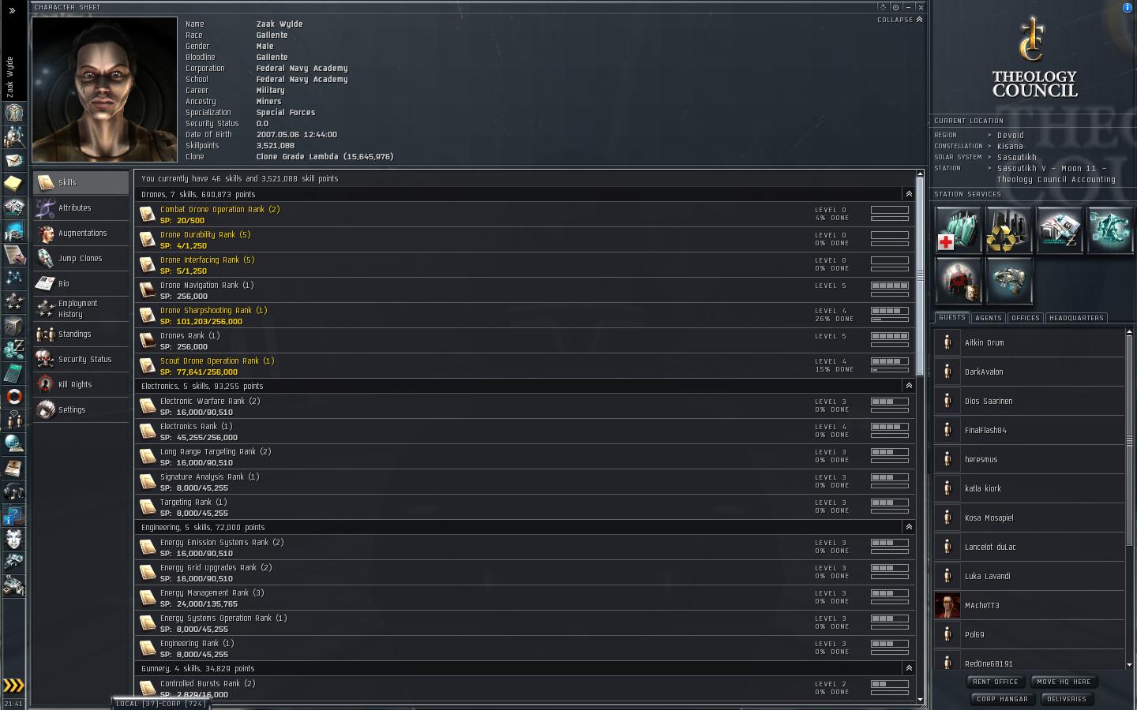This screenshot has height=710, width=1137.
Task: Collapse the Drones skill group
Action: click(909, 194)
